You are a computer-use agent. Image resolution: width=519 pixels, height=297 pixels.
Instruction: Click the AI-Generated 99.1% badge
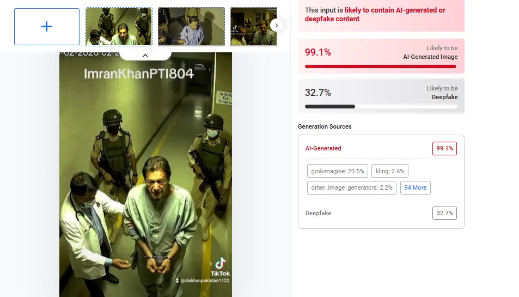click(444, 148)
